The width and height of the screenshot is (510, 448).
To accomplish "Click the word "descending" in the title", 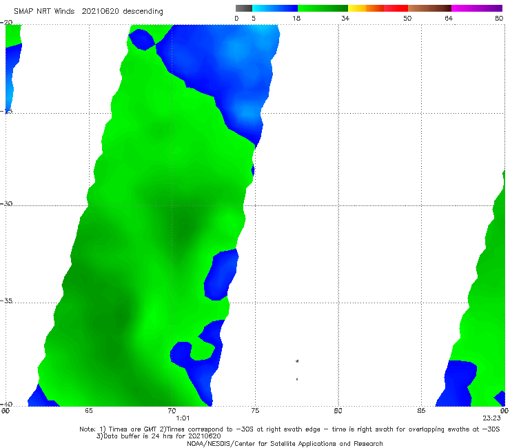I will pos(143,12).
